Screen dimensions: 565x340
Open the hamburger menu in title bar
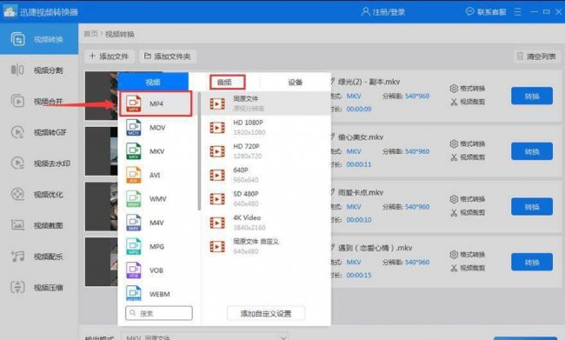pos(518,12)
